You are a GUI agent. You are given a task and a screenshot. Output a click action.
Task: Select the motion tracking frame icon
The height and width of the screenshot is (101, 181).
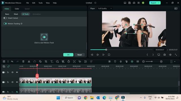[74, 61]
